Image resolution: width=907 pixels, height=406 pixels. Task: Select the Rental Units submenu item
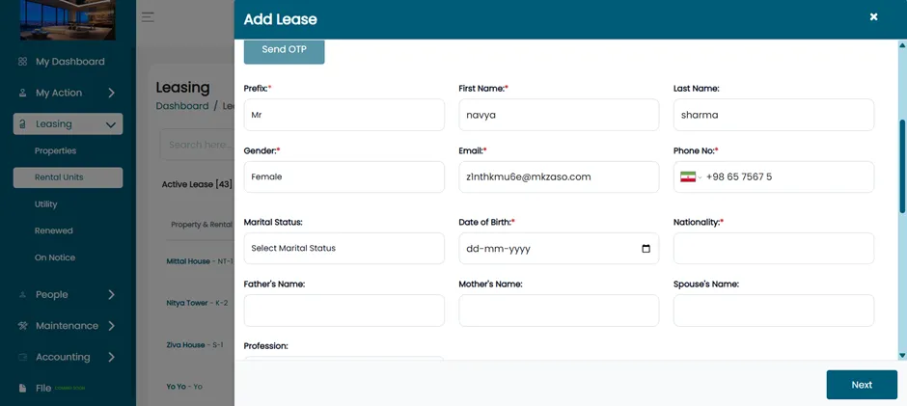(68, 177)
